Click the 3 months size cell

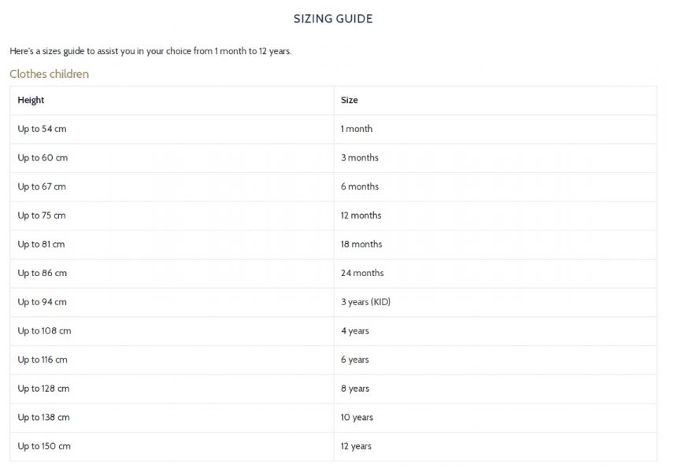click(x=359, y=158)
